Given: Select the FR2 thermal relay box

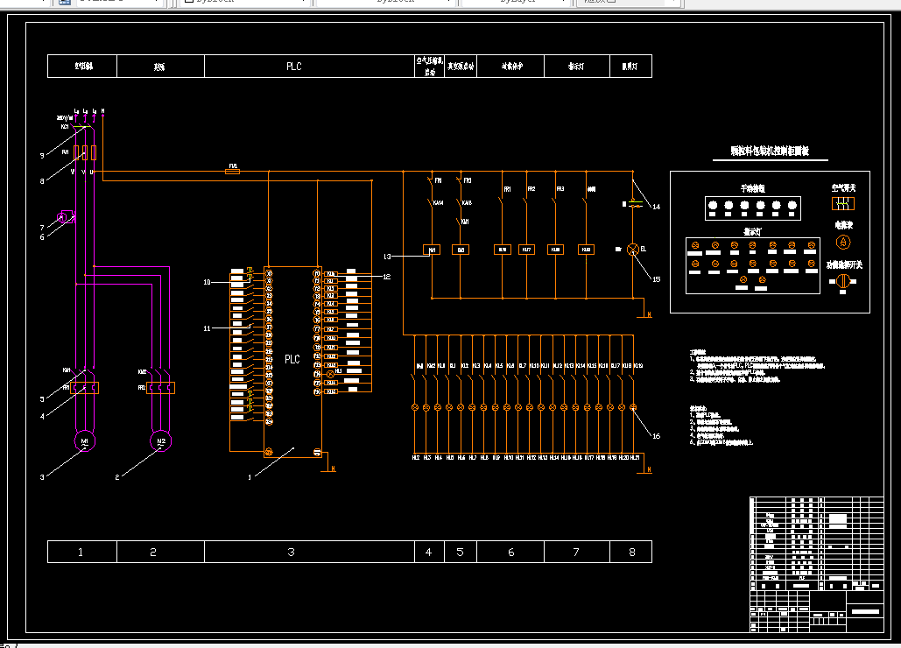Looking at the screenshot, I should click(x=161, y=388).
